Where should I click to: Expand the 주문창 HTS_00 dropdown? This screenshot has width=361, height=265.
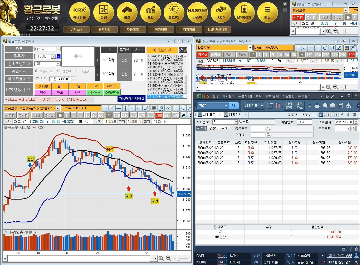53,56
